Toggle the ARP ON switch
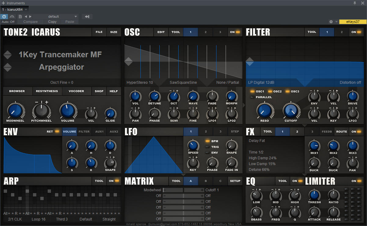Viewport: 367px width, 226px height. pos(114,181)
